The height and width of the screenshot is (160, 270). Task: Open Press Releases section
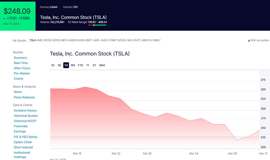click(24, 97)
